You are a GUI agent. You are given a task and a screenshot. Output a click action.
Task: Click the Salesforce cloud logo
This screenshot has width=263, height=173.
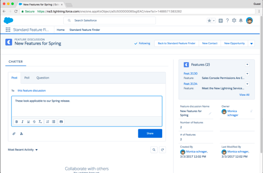tap(9, 20)
